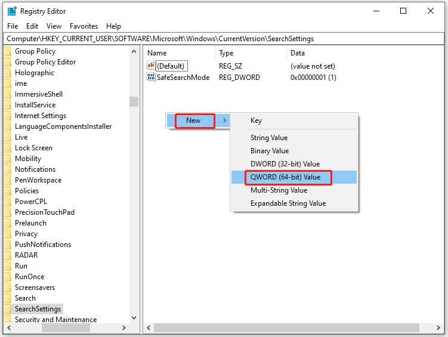
Task: Select the PushNotifications key
Action: (43, 245)
